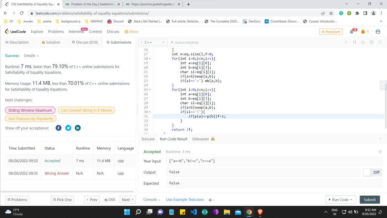Click the Submit button
Image resolution: width=387 pixels, height=218 pixels.
tap(370, 200)
